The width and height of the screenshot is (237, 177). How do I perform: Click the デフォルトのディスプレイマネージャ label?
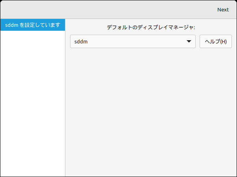(151, 28)
